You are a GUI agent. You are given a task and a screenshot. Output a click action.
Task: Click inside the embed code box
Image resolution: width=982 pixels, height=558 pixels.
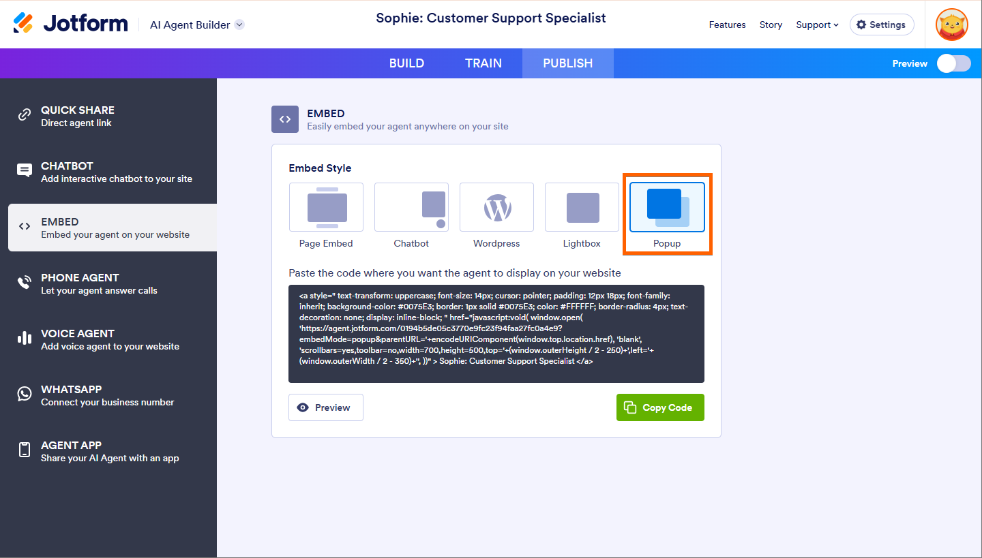tap(496, 334)
